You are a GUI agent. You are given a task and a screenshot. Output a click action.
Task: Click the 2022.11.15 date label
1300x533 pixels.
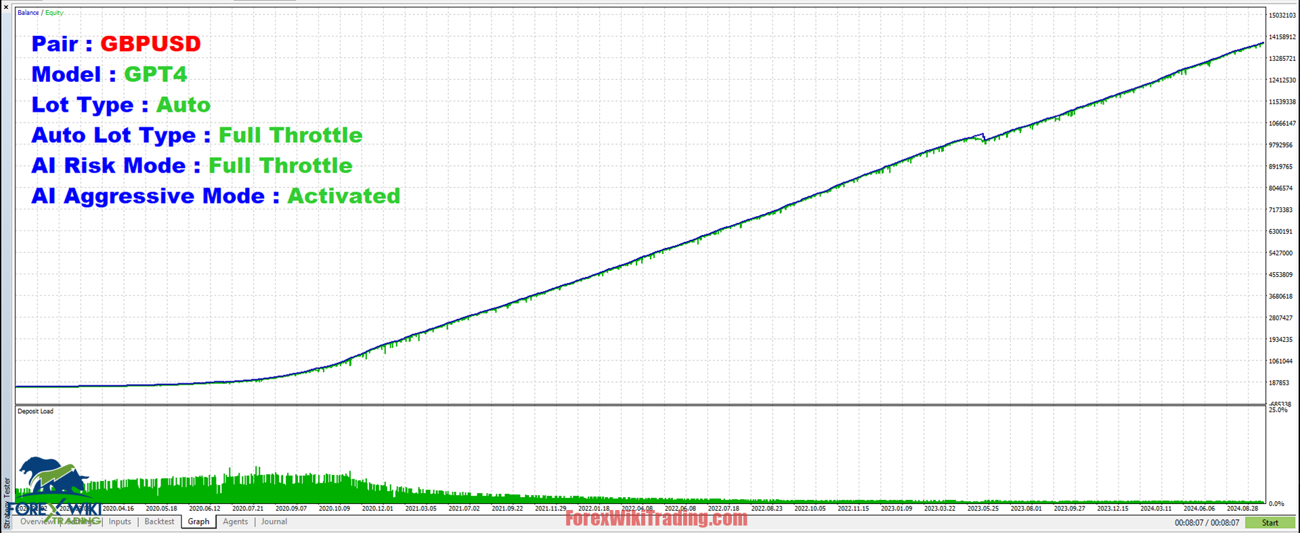point(853,509)
